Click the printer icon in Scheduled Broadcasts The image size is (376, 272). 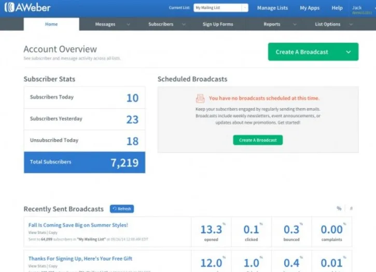(x=200, y=98)
